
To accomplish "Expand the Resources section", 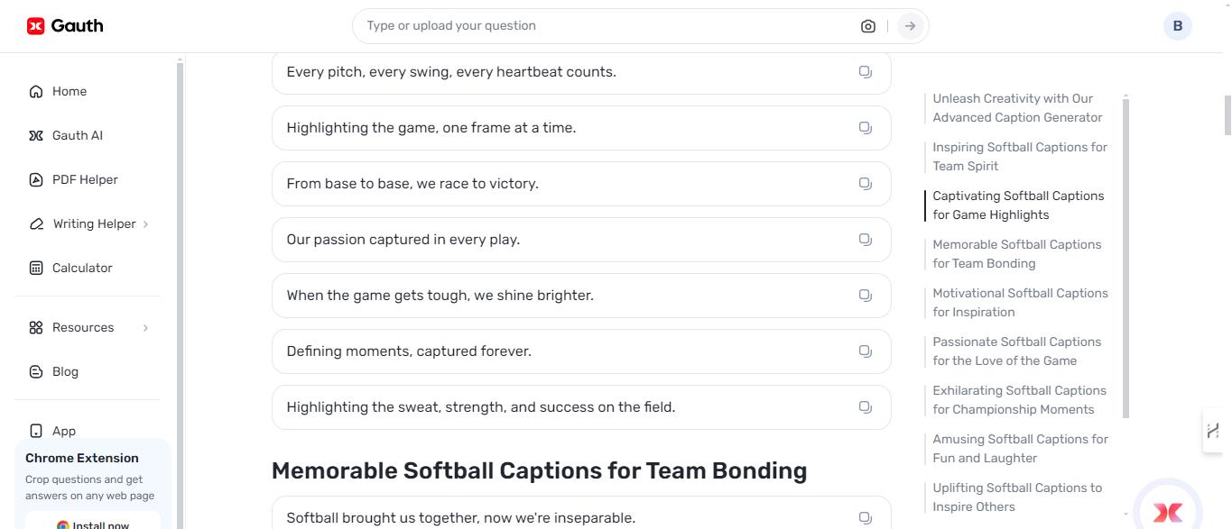I will pos(83,327).
